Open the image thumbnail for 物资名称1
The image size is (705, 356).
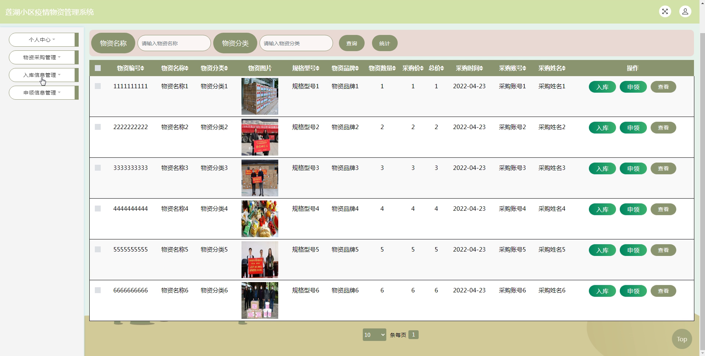pyautogui.click(x=260, y=96)
